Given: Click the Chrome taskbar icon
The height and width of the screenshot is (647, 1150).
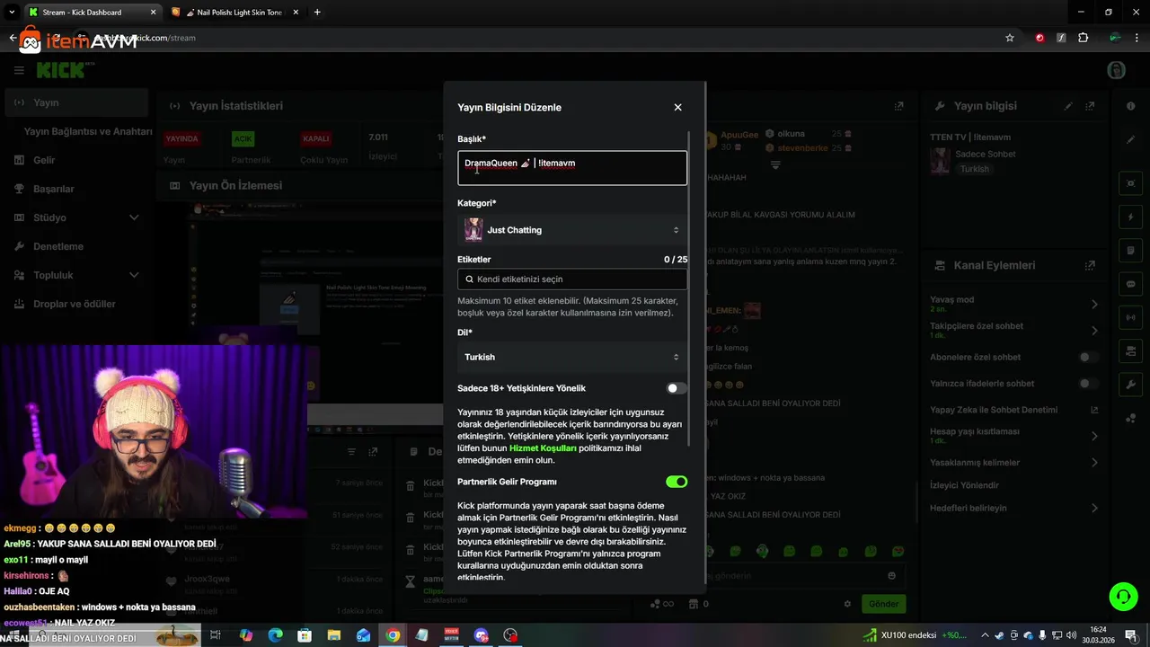Looking at the screenshot, I should point(393,635).
